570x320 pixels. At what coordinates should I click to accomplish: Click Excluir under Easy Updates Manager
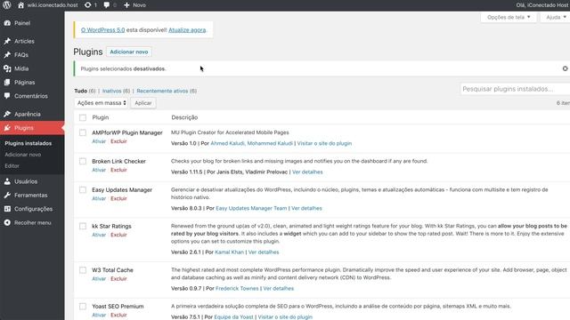[x=118, y=198]
